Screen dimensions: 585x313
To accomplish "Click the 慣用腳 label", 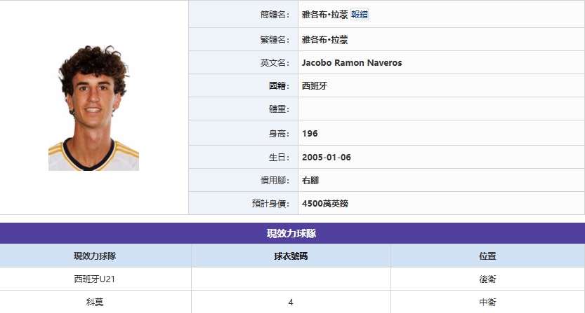I will [x=275, y=181].
